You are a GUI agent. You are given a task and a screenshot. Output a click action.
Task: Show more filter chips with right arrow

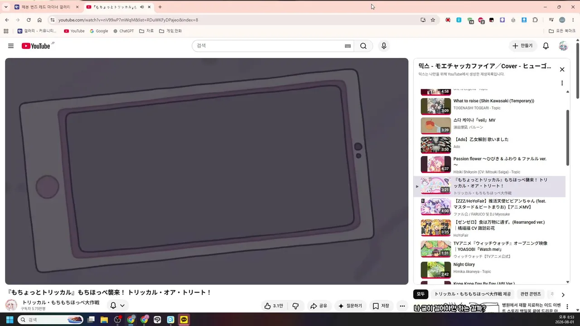pyautogui.click(x=563, y=294)
